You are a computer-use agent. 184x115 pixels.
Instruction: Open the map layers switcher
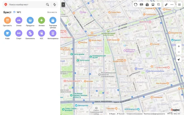click(x=159, y=5)
